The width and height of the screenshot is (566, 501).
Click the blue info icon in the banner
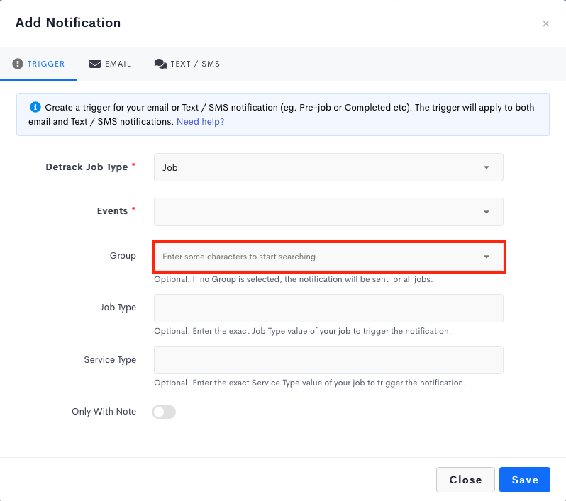[x=35, y=107]
